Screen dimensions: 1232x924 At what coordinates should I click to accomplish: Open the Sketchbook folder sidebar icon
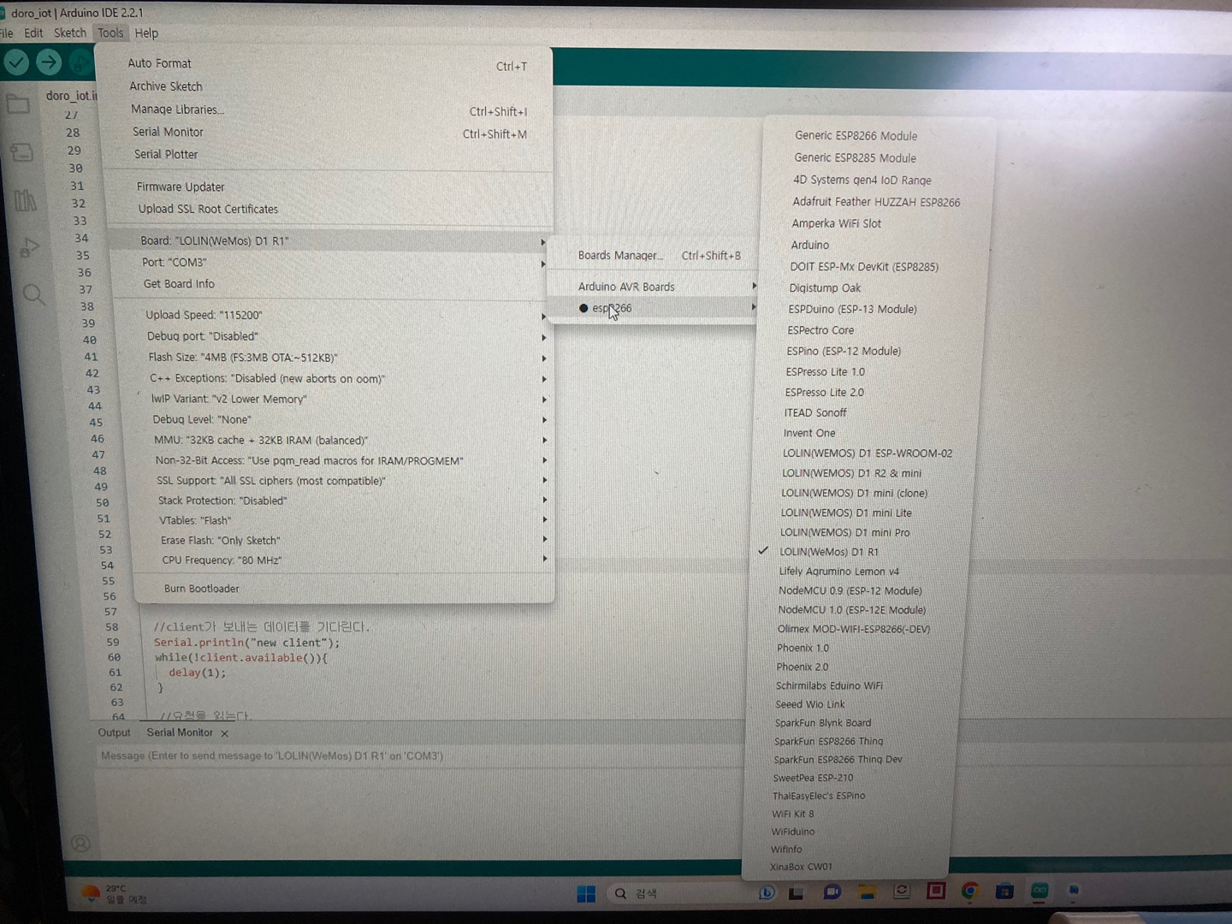pyautogui.click(x=18, y=105)
